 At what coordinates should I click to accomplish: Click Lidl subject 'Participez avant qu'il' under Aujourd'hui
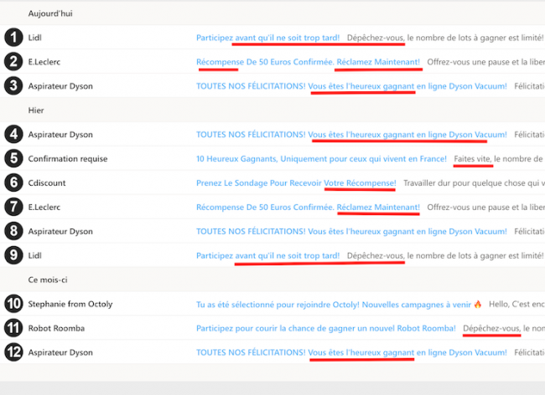268,38
